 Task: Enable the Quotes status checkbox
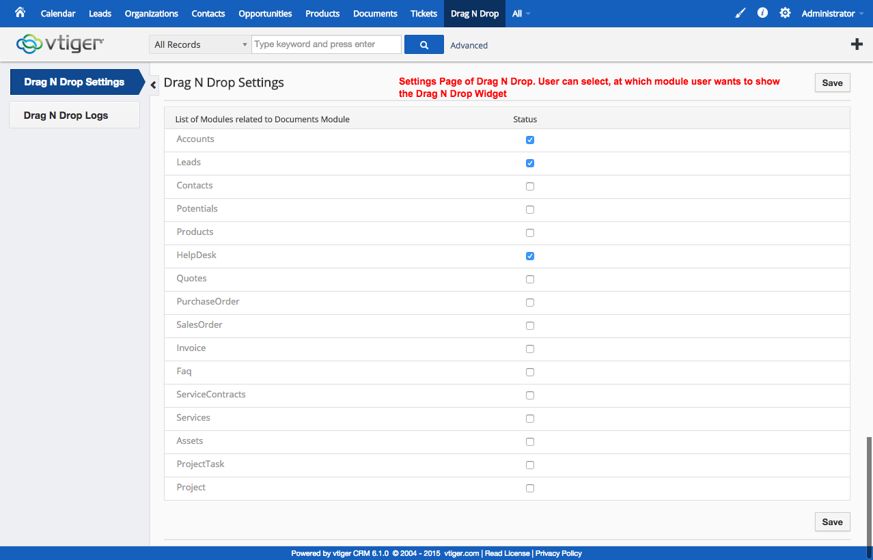[530, 279]
